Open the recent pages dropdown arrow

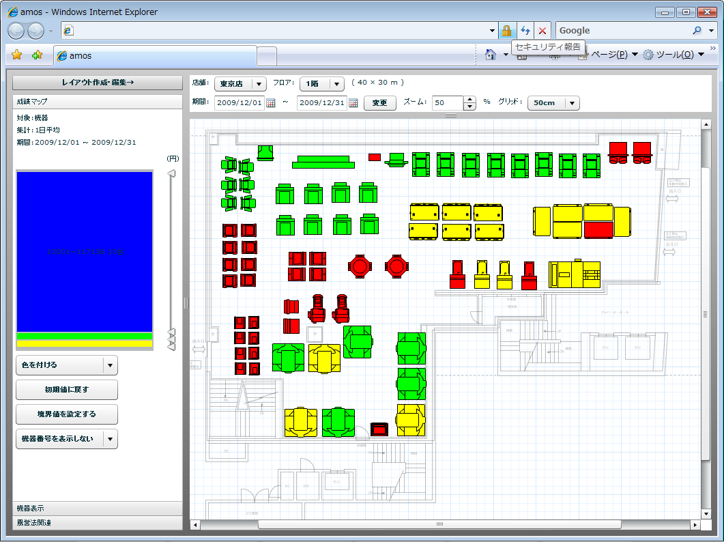click(50, 31)
